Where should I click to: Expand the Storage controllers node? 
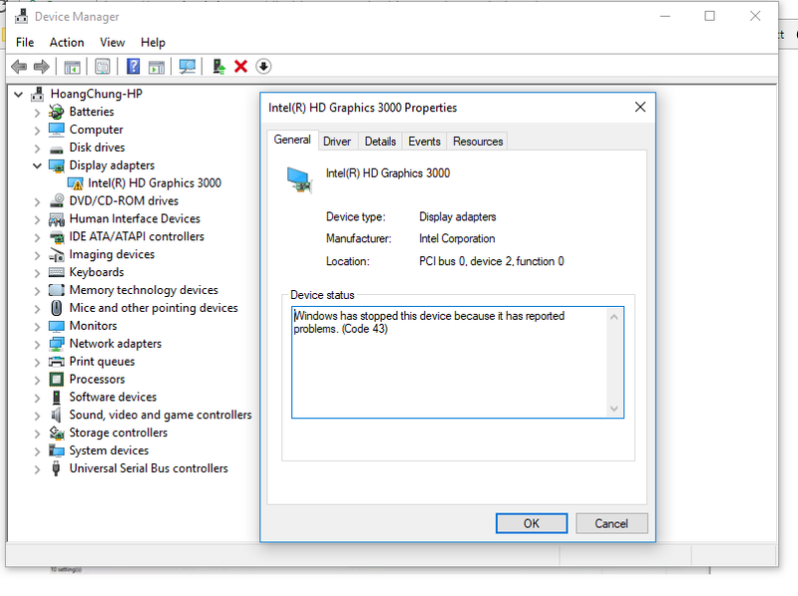point(37,433)
